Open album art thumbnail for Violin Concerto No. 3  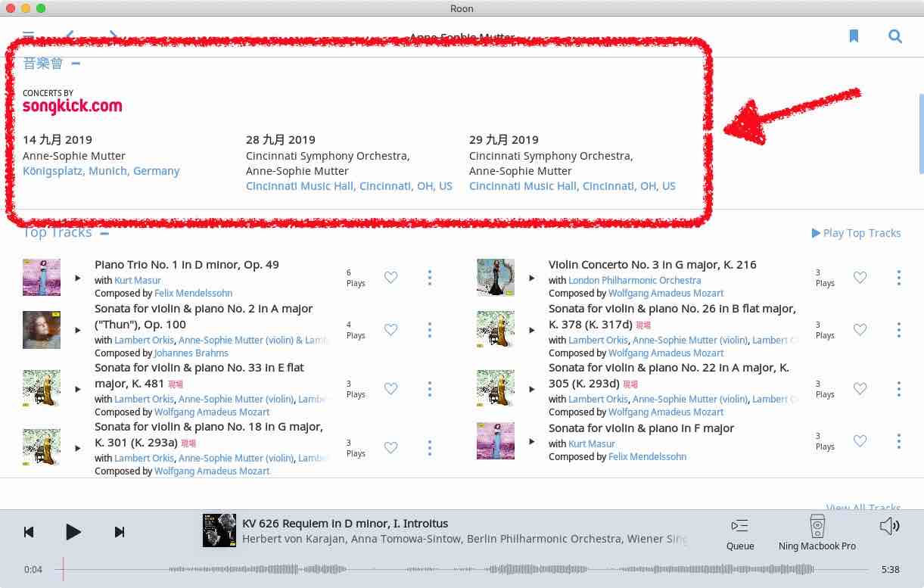[x=496, y=277]
